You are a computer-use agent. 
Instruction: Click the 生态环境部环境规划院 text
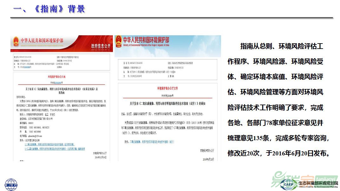pyautogui.click(x=318, y=183)
